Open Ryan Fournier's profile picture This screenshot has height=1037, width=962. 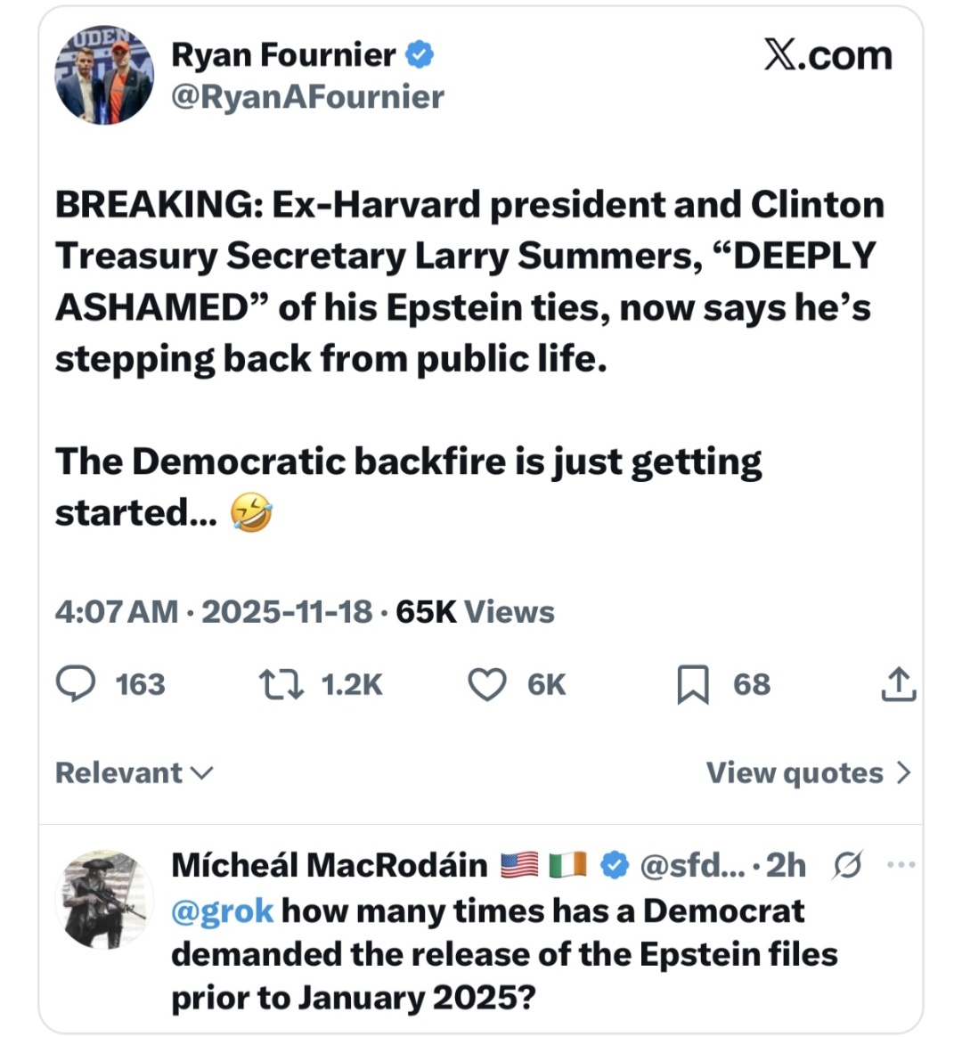(103, 74)
